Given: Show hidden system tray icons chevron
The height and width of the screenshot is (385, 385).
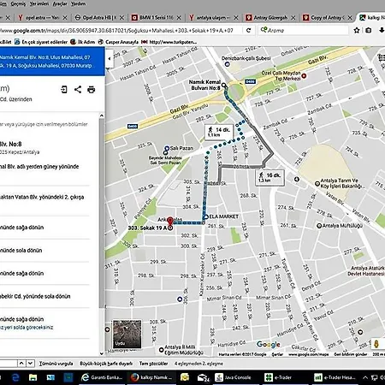Looking at the screenshot, I should click(x=365, y=377).
